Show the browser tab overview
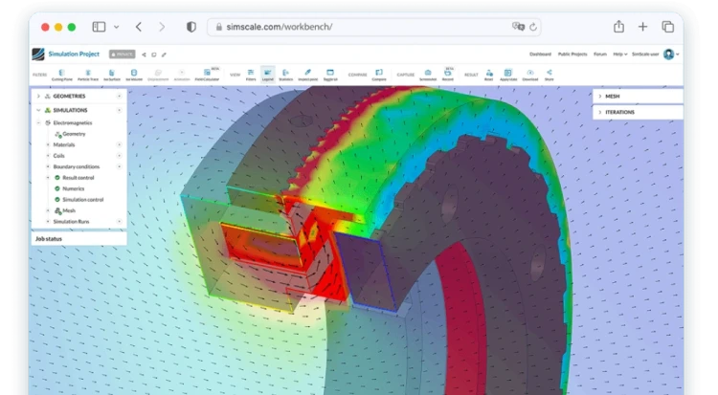 [667, 27]
